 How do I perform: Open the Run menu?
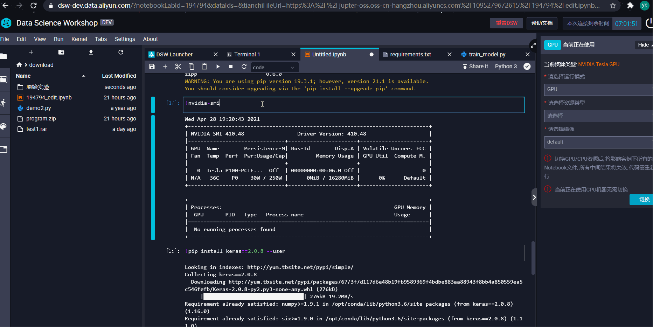pyautogui.click(x=58, y=39)
